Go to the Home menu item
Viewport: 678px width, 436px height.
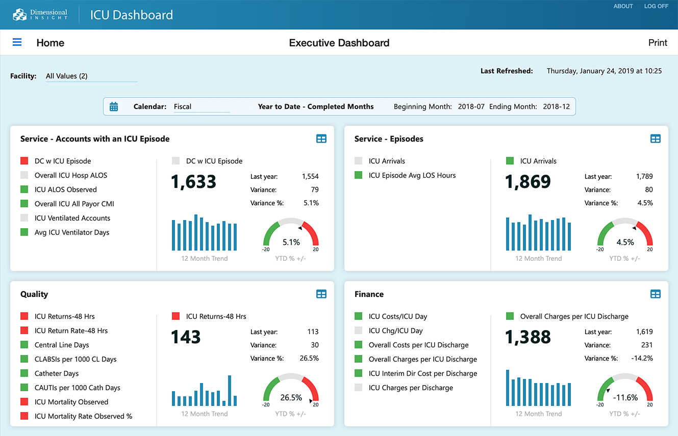50,43
